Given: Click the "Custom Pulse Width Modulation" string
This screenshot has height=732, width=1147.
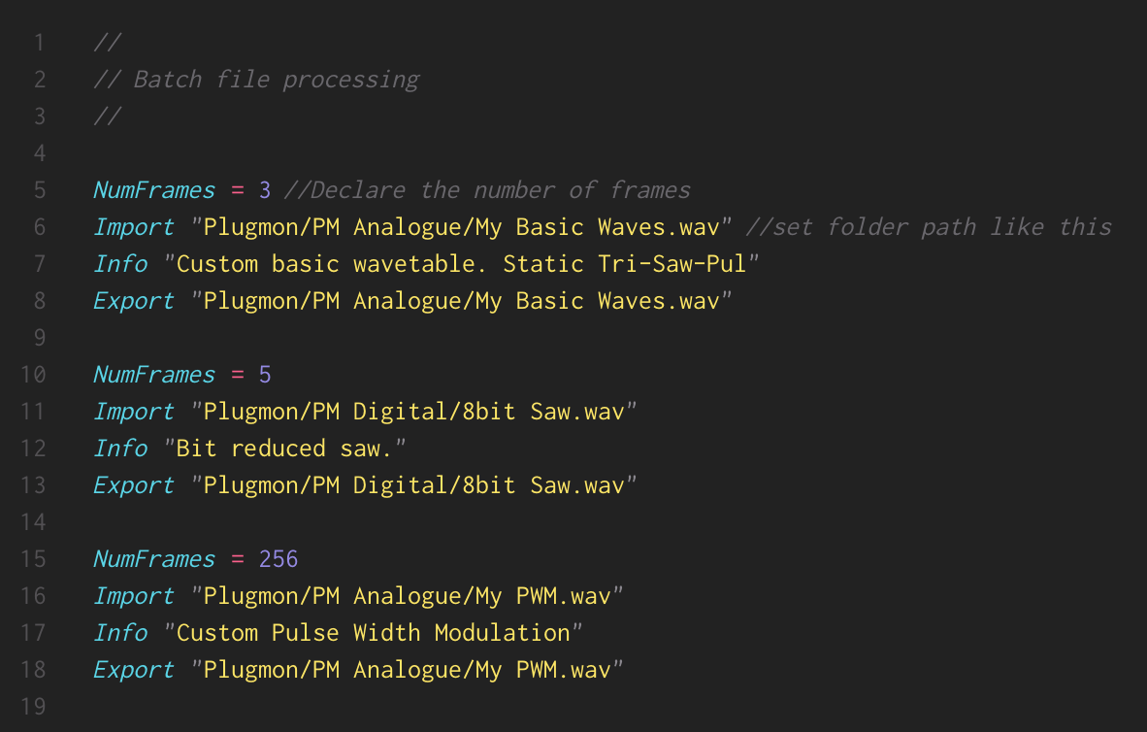Looking at the screenshot, I should point(373,633).
